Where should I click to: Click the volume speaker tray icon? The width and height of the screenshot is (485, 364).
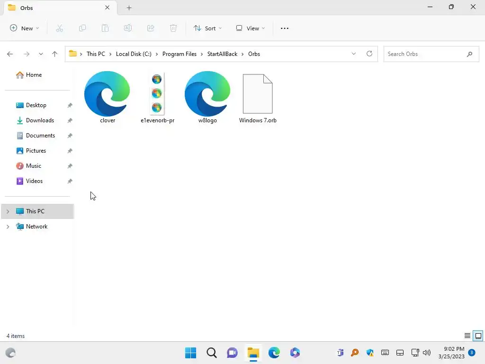tap(427, 353)
